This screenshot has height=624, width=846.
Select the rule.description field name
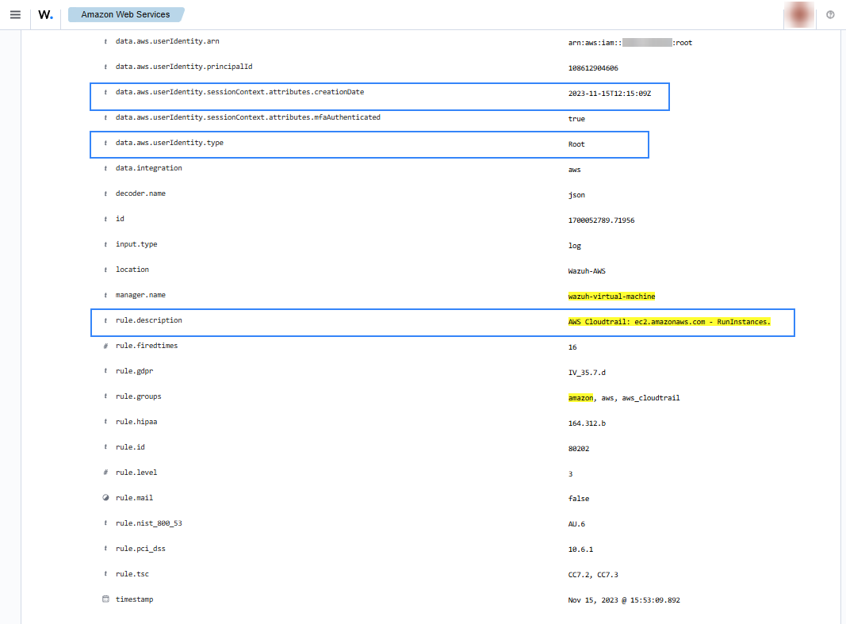coord(148,320)
